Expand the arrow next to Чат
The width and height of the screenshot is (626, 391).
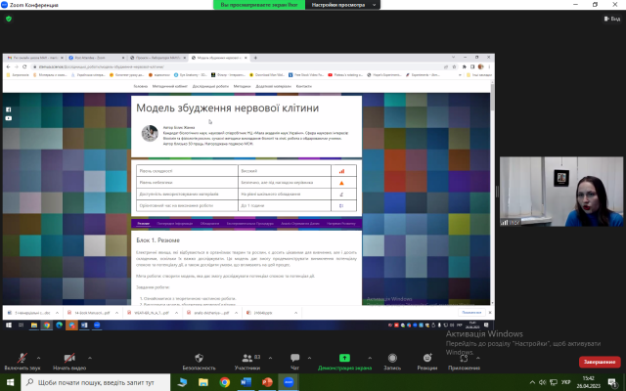(x=309, y=358)
